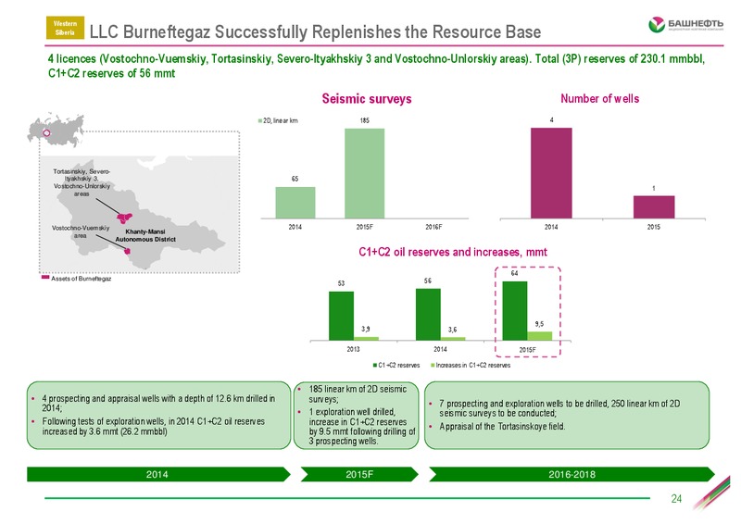Click the Increases in C1+C2 reserves legend swatch
Viewport: 741px width, 524px height.
(433, 365)
